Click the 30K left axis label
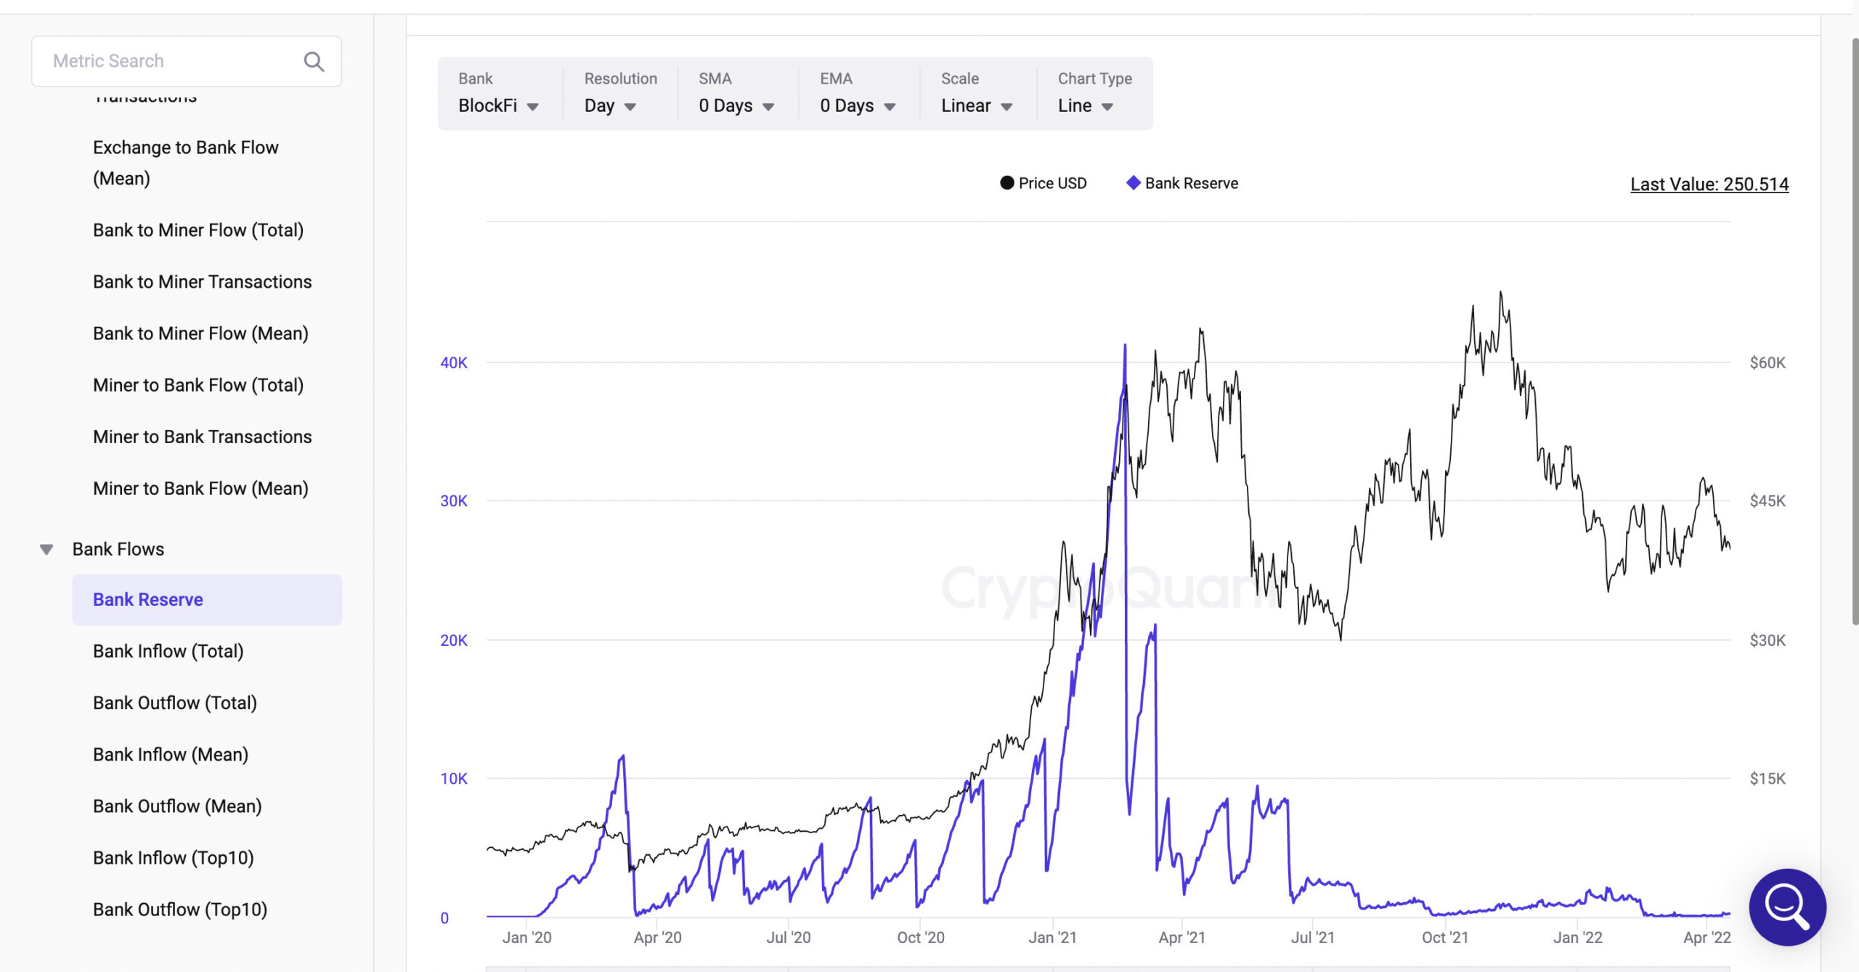The width and height of the screenshot is (1859, 972). click(x=454, y=501)
